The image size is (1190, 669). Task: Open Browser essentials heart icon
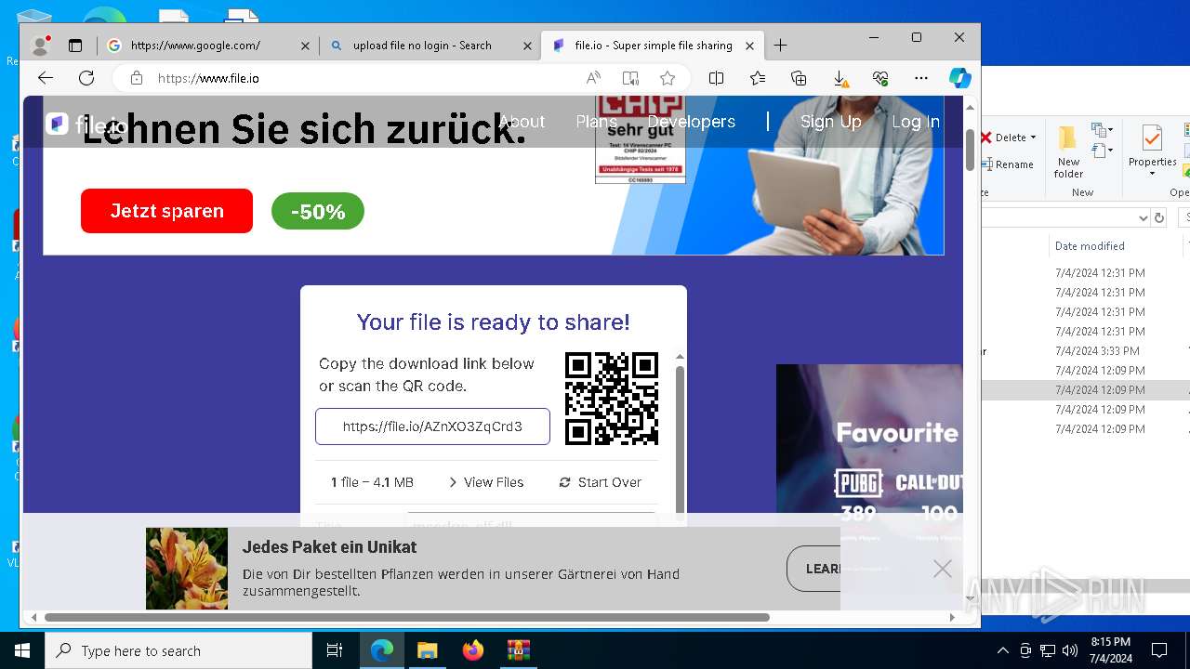[880, 78]
